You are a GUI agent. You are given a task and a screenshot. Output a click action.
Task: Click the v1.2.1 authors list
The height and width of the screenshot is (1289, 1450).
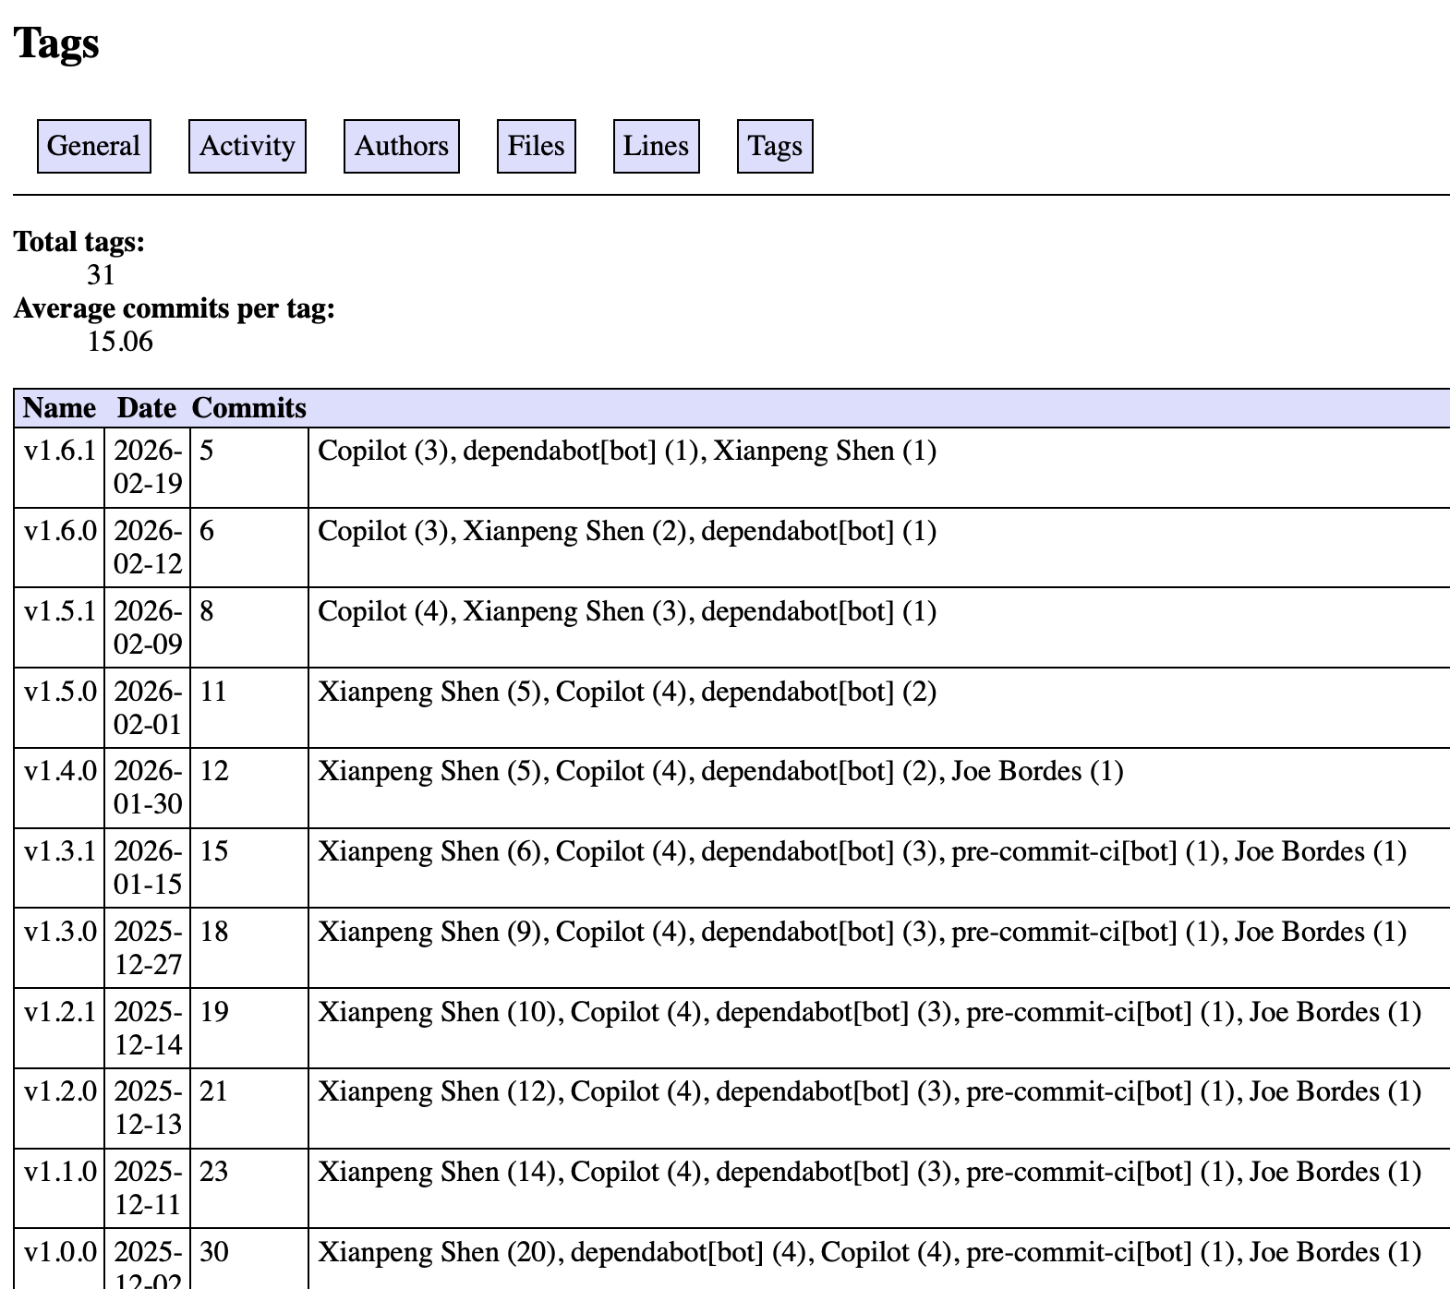(x=869, y=1013)
